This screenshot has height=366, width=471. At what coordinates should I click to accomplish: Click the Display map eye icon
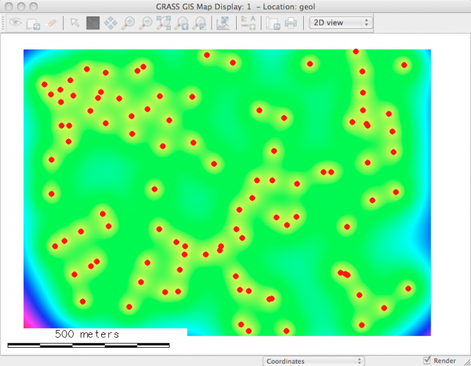click(16, 23)
